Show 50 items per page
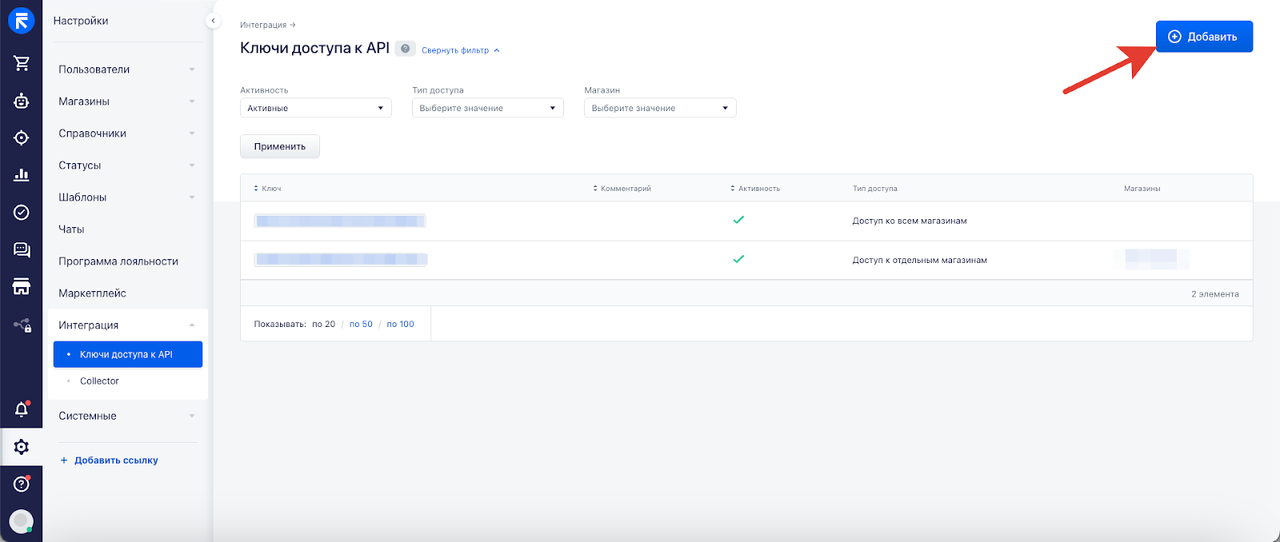1280x542 pixels. pos(361,325)
